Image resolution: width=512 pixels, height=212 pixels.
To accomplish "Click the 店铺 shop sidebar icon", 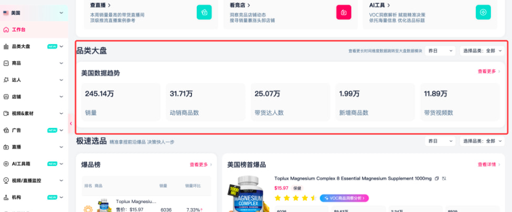I will (6, 97).
